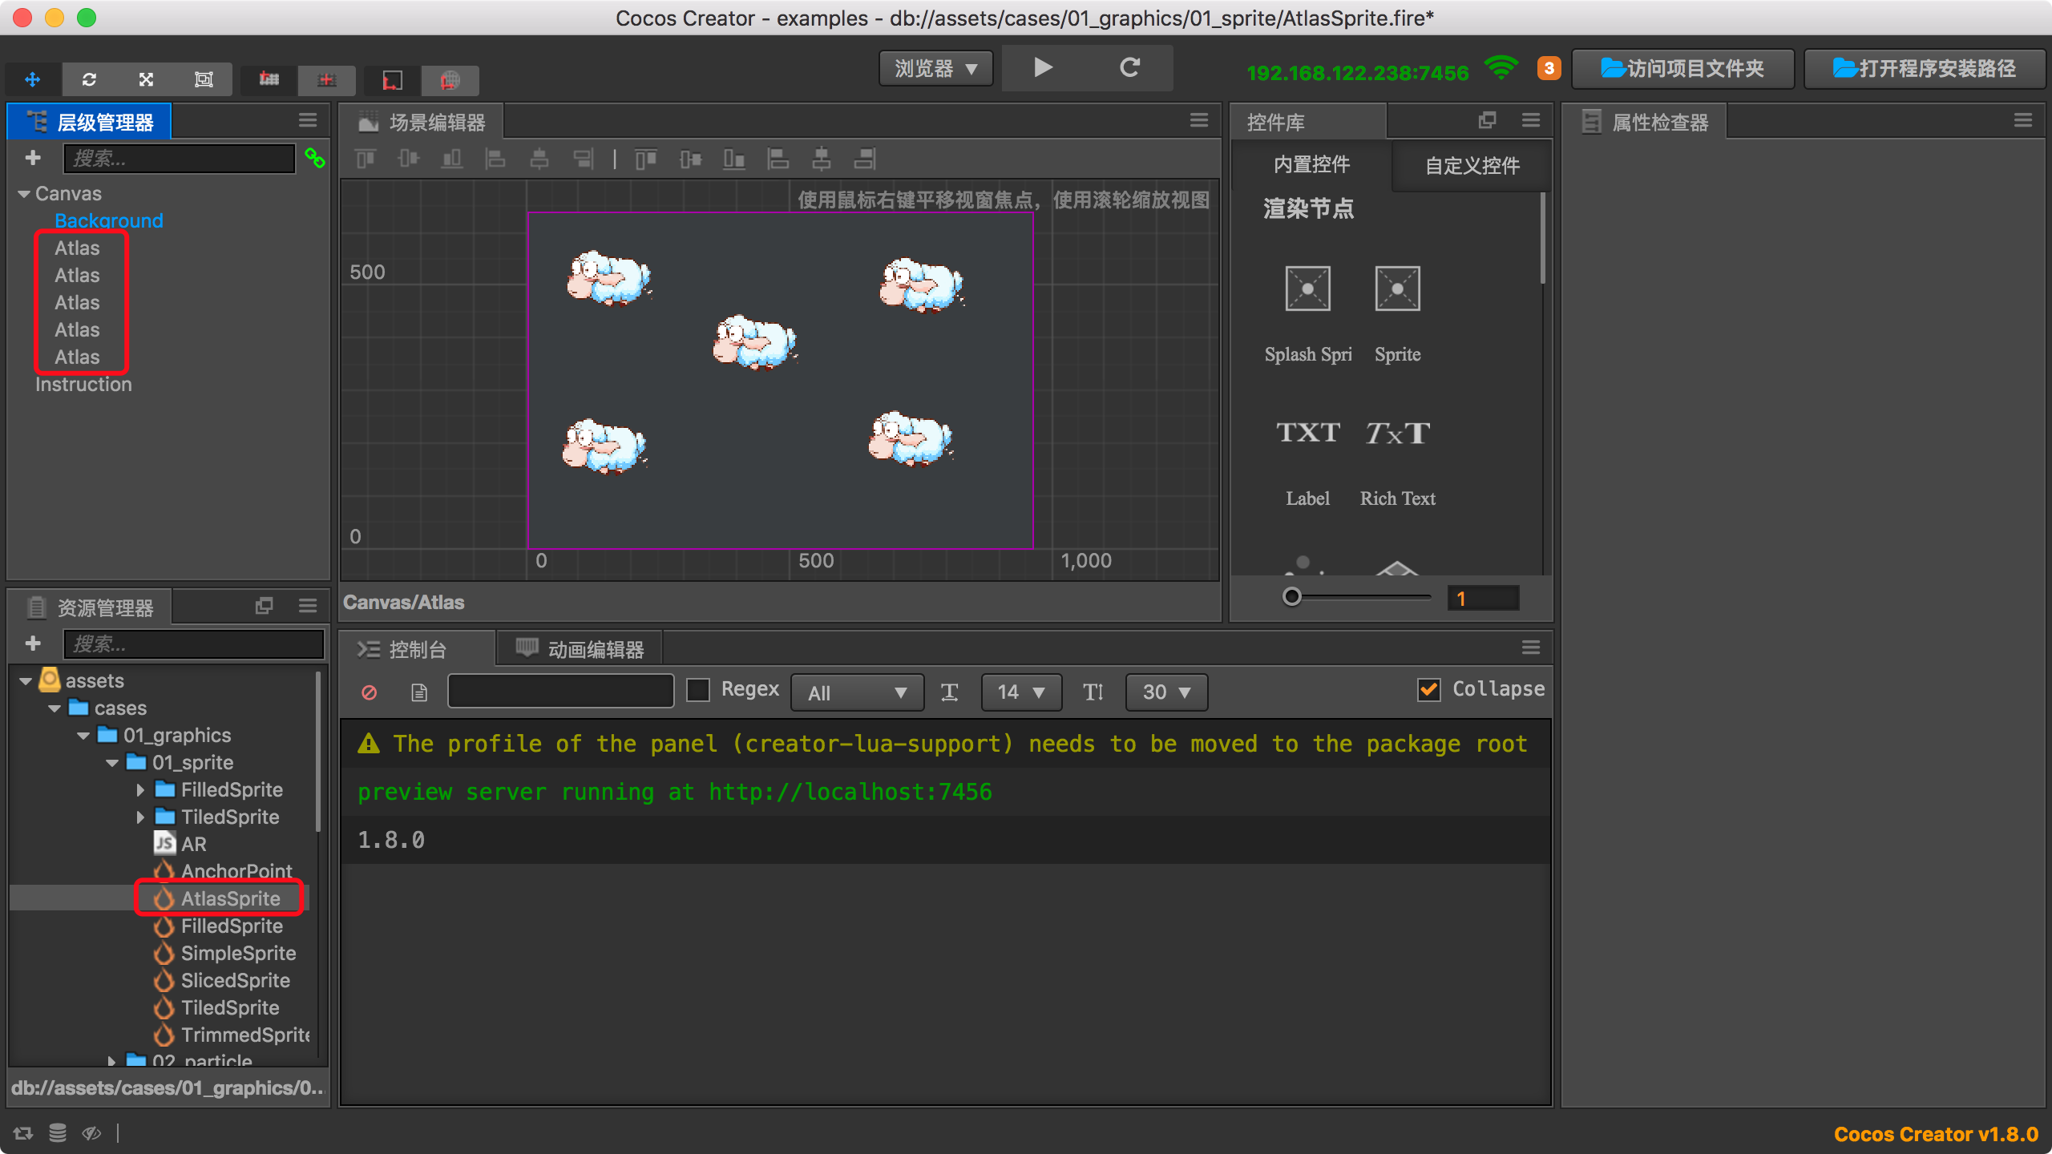Screen dimensions: 2052x1154
Task: Click the Label TXT control icon
Action: tap(1307, 434)
